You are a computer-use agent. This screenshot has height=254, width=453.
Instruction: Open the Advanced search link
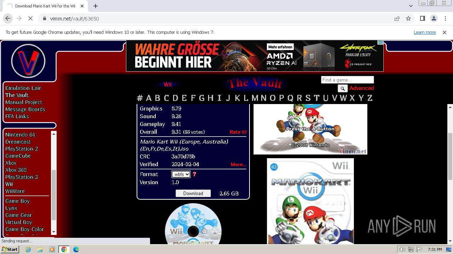point(362,88)
